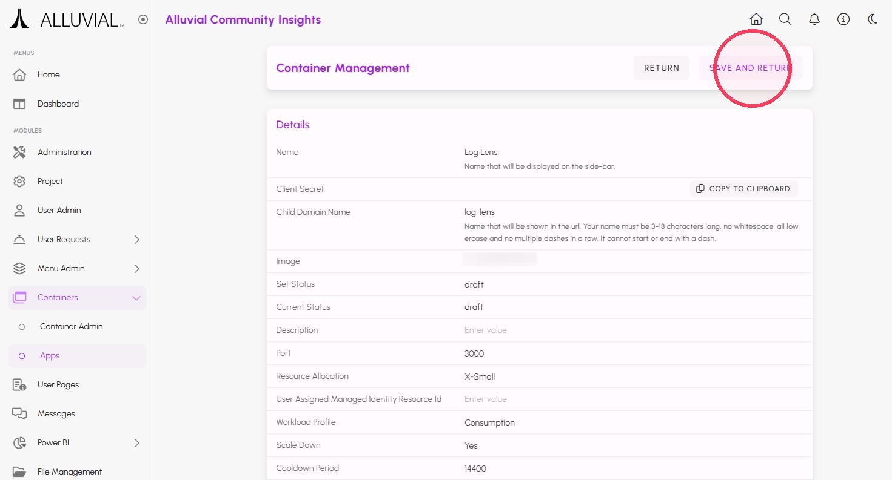Viewport: 892px width, 480px height.
Task: Click the Home house icon in sidebar
Action: (19, 75)
